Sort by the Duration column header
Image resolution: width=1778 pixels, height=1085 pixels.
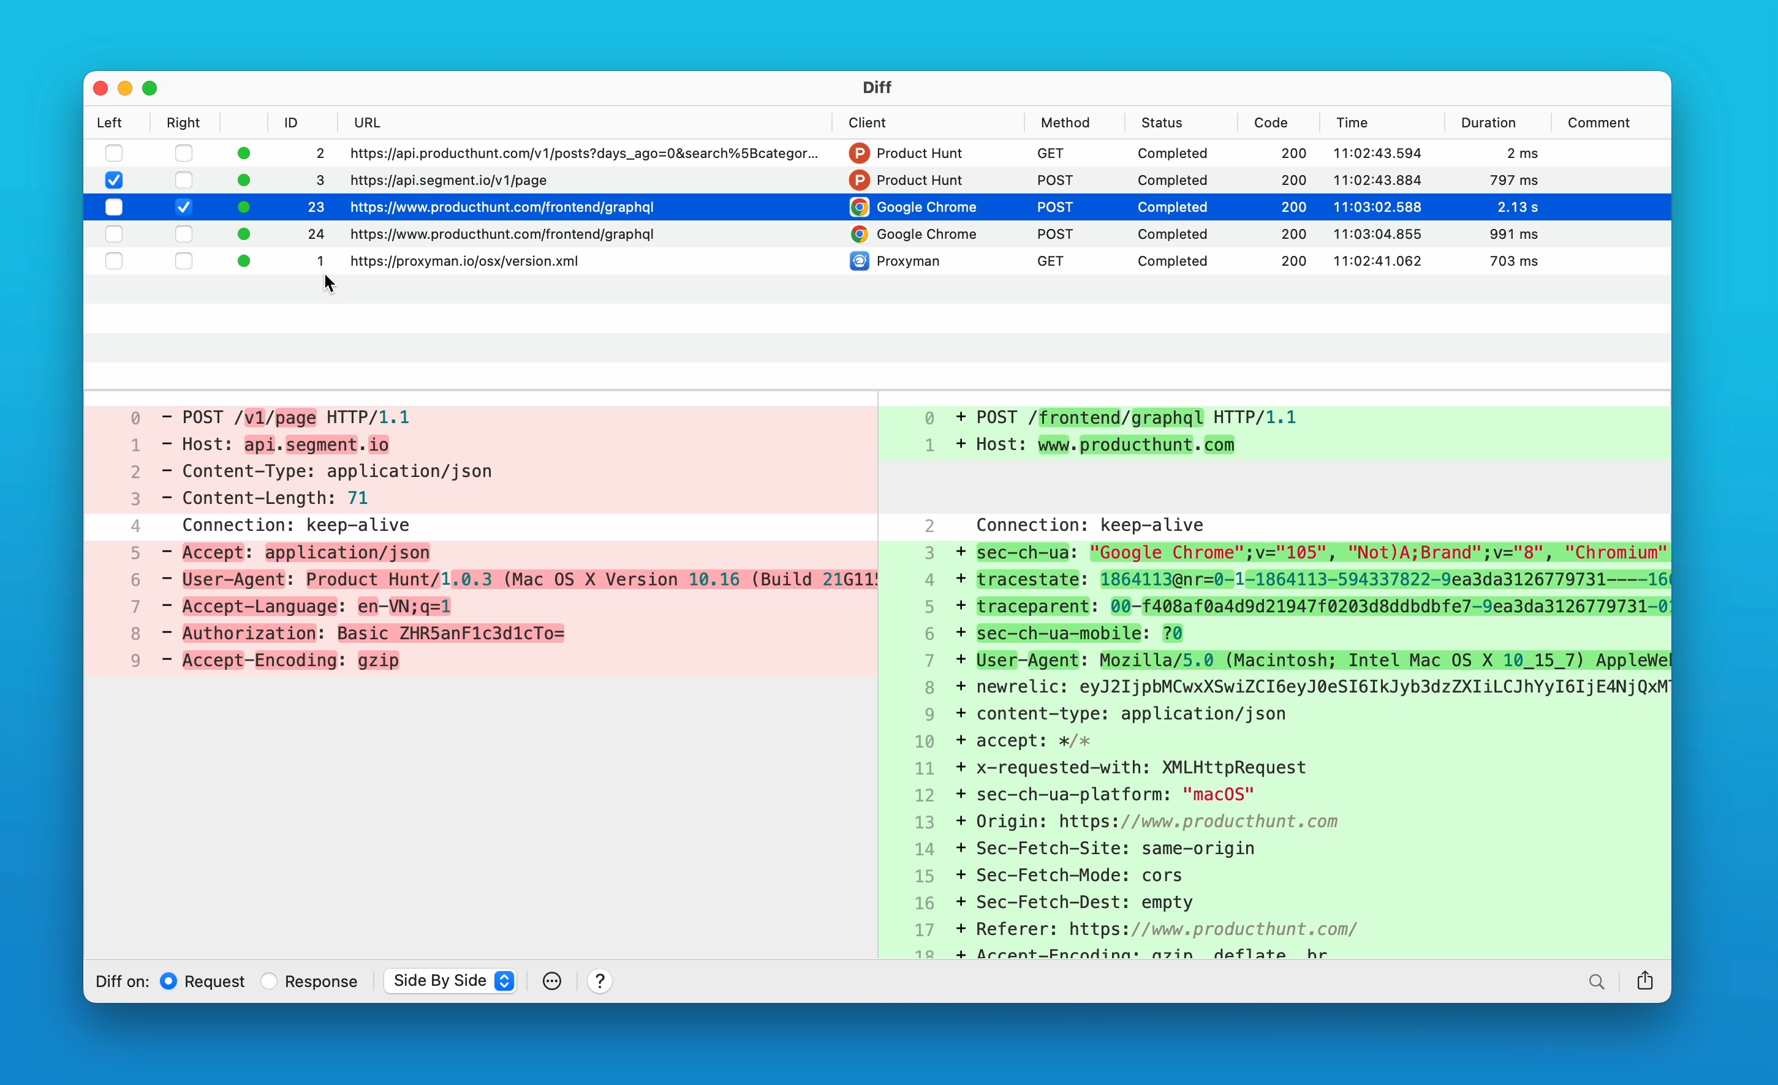tap(1488, 122)
